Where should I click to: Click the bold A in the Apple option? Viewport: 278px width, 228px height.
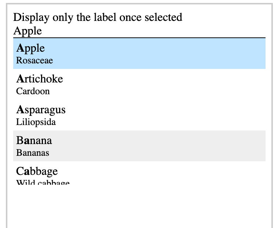(20, 48)
